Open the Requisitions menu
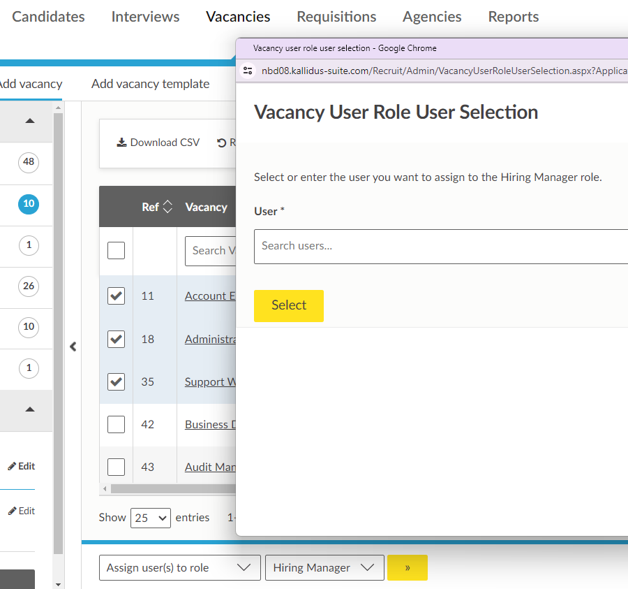The height and width of the screenshot is (589, 628). (336, 17)
